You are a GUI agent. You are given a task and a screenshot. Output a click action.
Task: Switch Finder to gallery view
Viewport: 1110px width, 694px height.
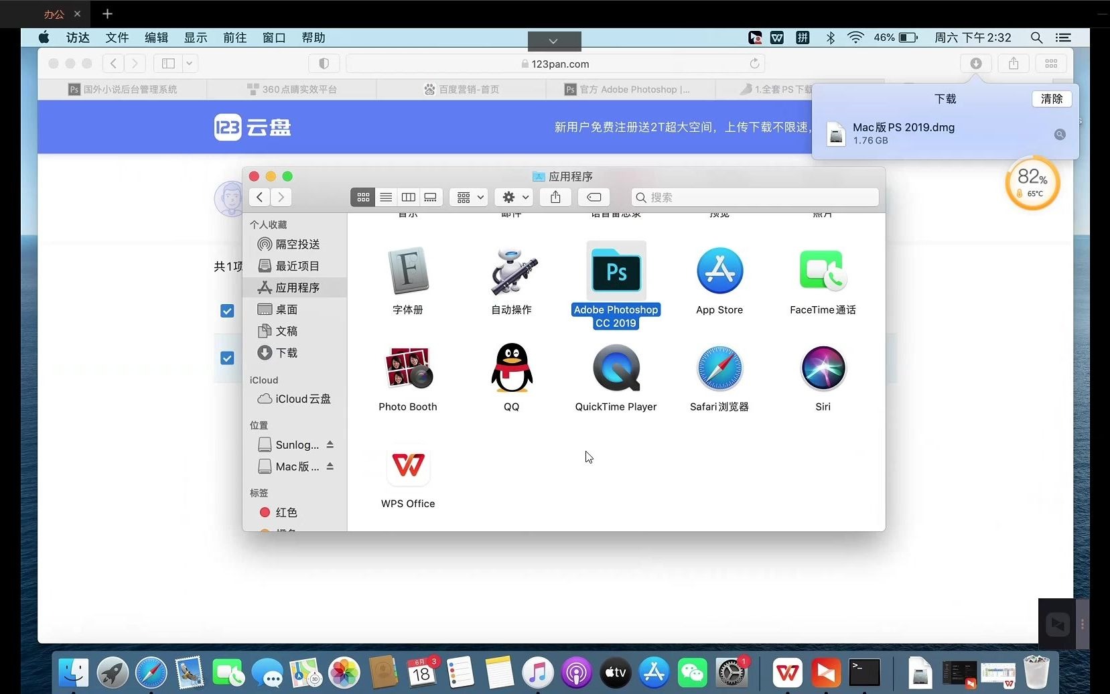click(x=431, y=197)
